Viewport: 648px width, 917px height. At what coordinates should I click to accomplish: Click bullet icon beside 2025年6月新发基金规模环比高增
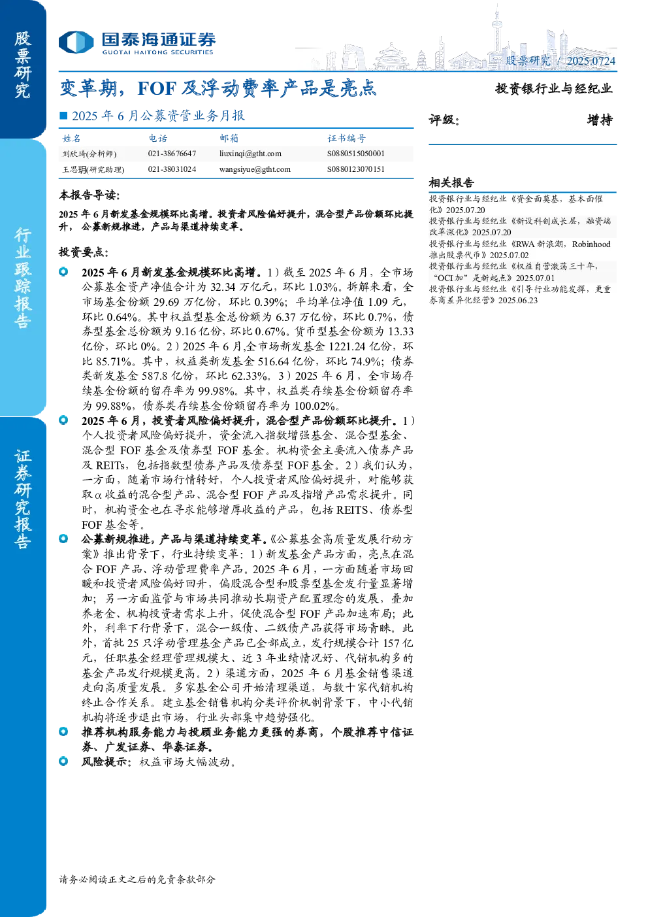(x=63, y=272)
